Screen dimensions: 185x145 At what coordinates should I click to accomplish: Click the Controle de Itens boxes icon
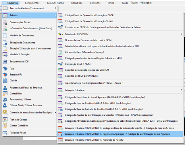pyautogui.click(x=5, y=113)
